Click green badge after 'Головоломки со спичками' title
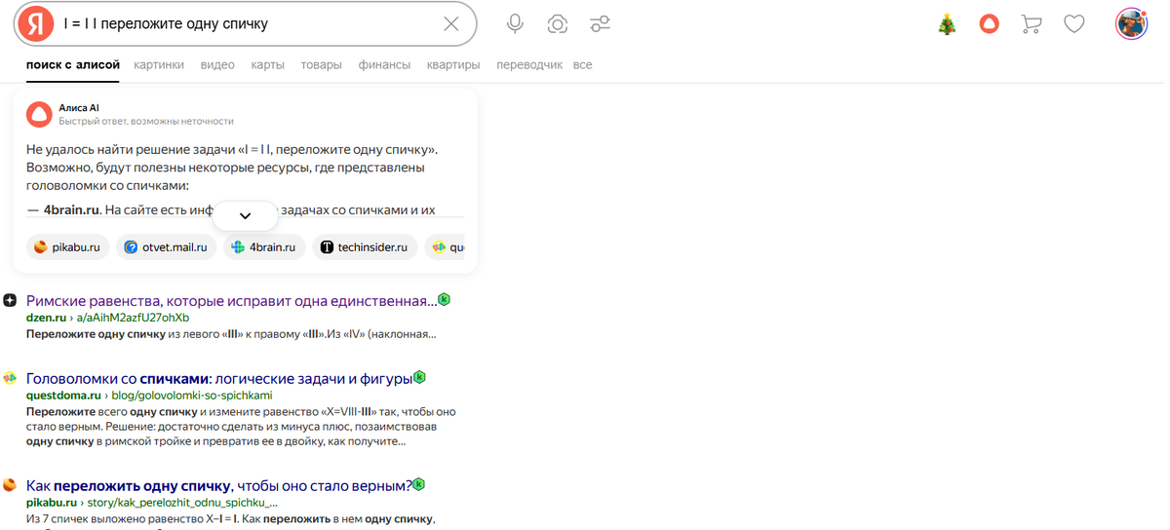The height and width of the screenshot is (530, 1170). (419, 377)
